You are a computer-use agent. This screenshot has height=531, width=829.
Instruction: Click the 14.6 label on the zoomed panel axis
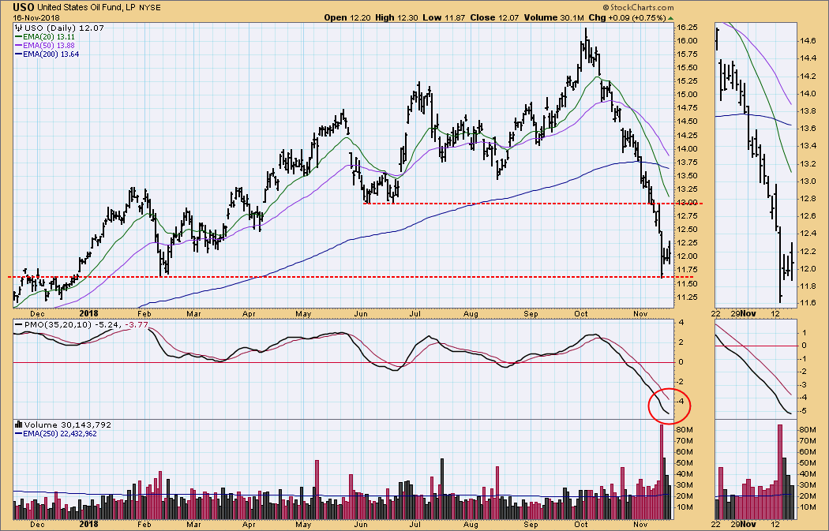click(808, 41)
